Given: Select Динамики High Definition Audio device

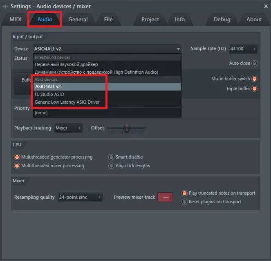Looking at the screenshot, I should (107, 72).
